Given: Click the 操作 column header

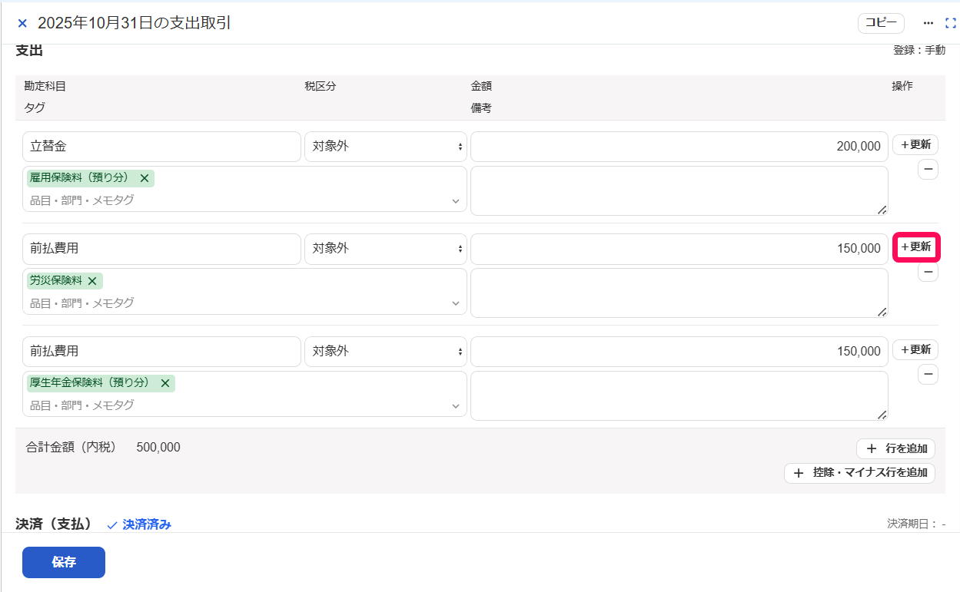Looking at the screenshot, I should tap(902, 86).
